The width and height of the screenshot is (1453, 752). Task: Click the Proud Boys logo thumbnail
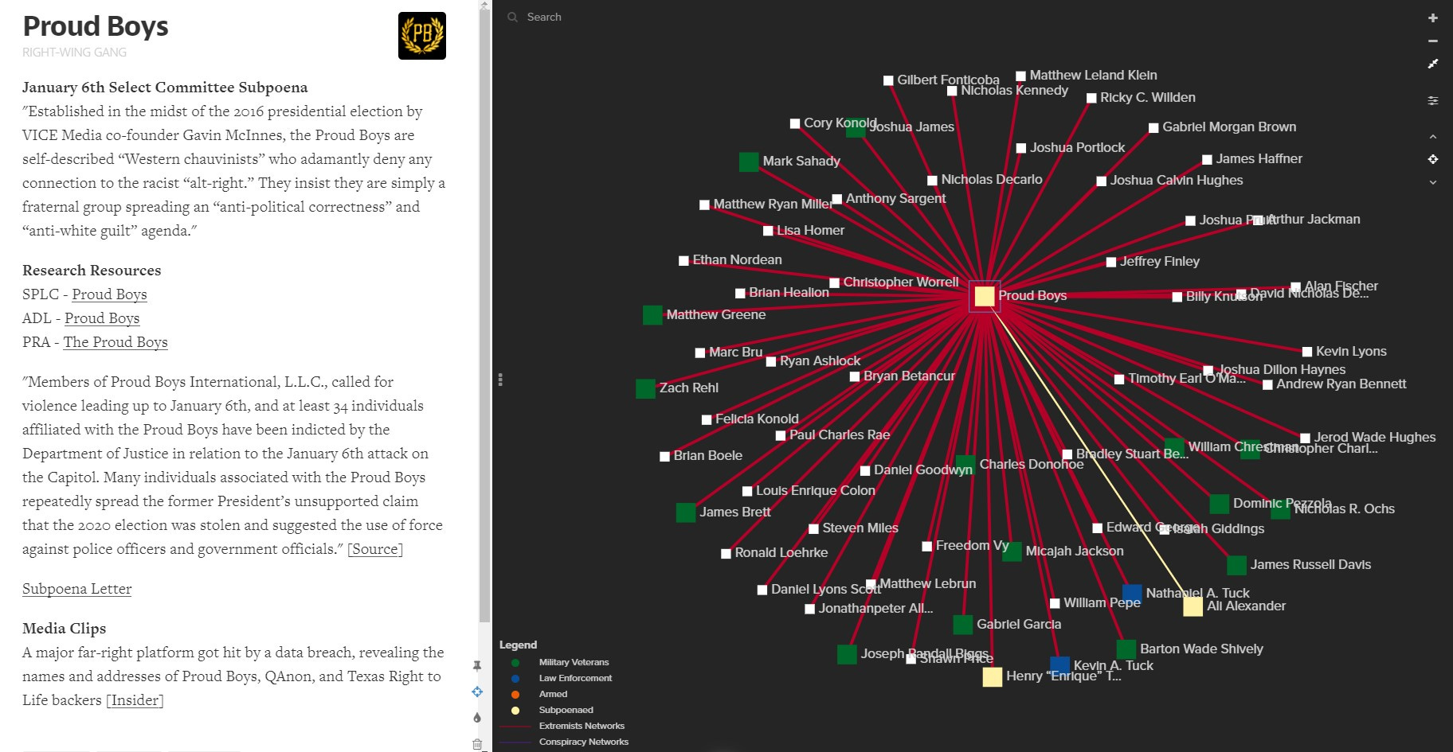pyautogui.click(x=422, y=36)
